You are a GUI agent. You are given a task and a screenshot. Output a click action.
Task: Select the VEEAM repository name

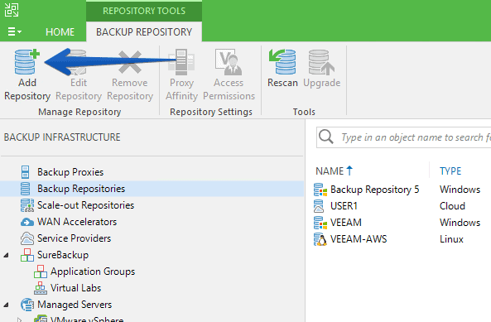346,223
